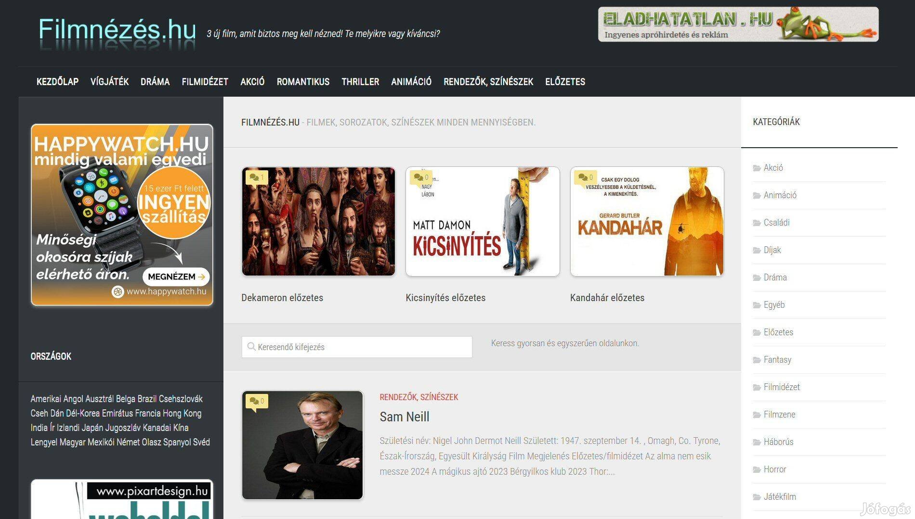
Task: Click the magnifier icon in search bar
Action: pyautogui.click(x=251, y=346)
